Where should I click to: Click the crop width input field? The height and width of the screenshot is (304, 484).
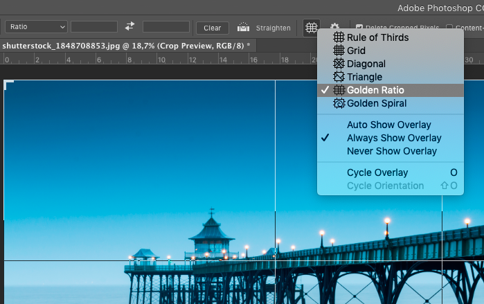coord(94,27)
